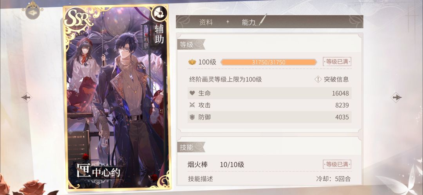Switch to previous card with left arrow
423x195 pixels.
[x=27, y=97]
